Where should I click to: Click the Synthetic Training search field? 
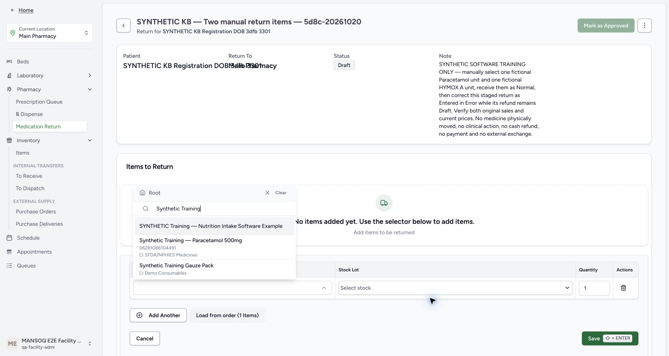coord(214,209)
